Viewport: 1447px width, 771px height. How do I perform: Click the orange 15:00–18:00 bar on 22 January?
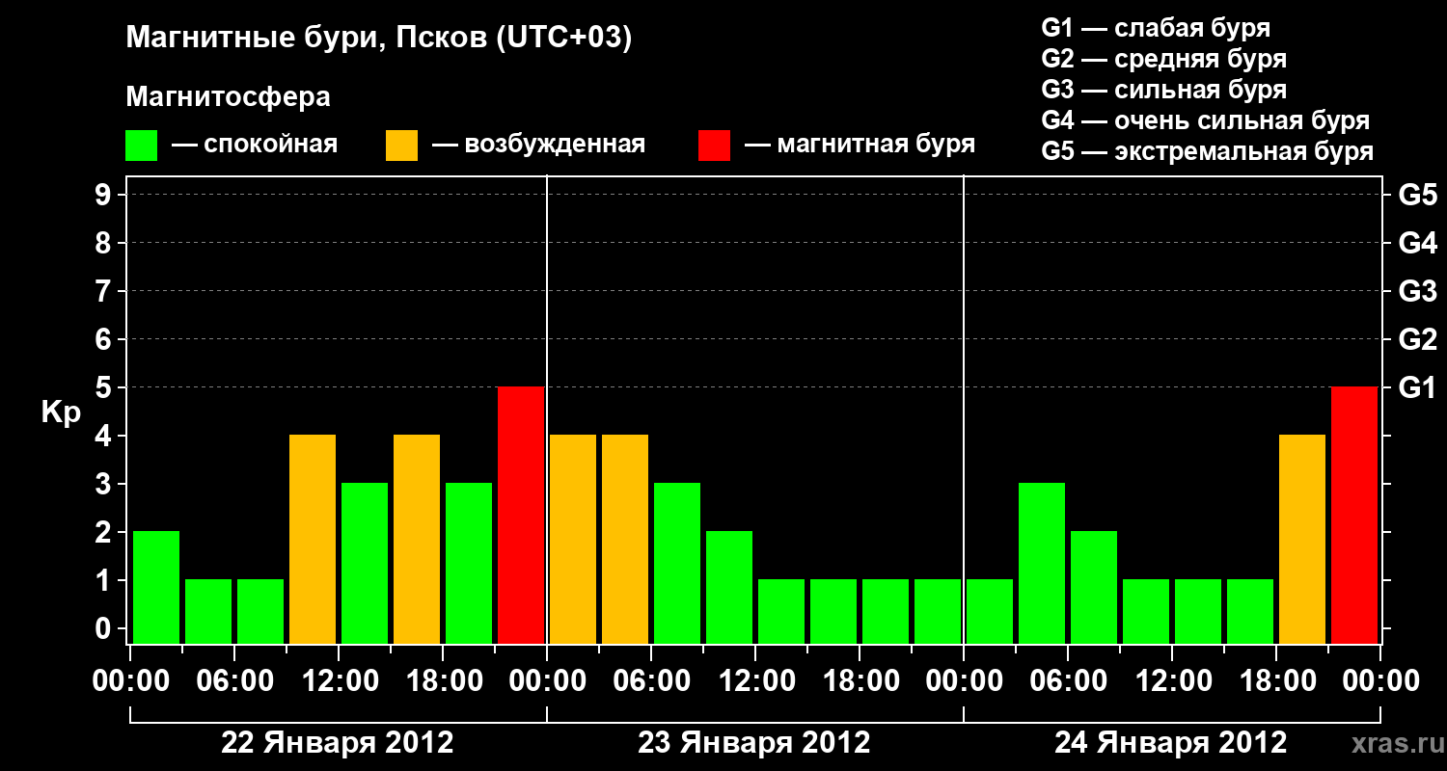(x=417, y=539)
